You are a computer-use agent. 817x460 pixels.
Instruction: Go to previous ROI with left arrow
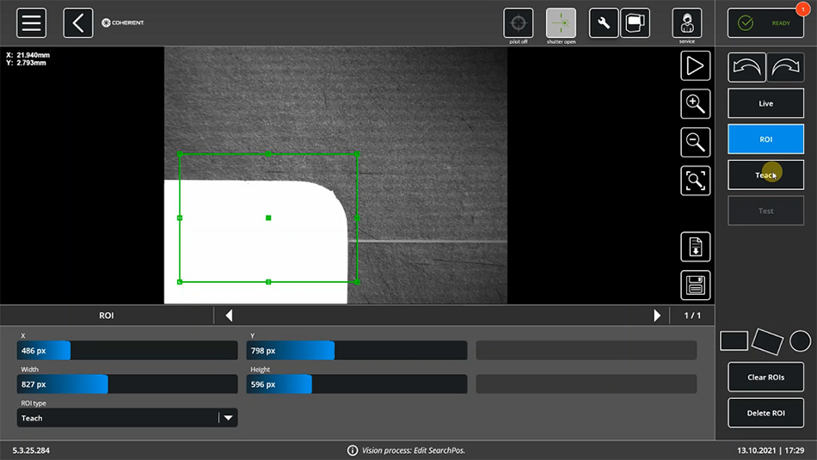pos(229,316)
